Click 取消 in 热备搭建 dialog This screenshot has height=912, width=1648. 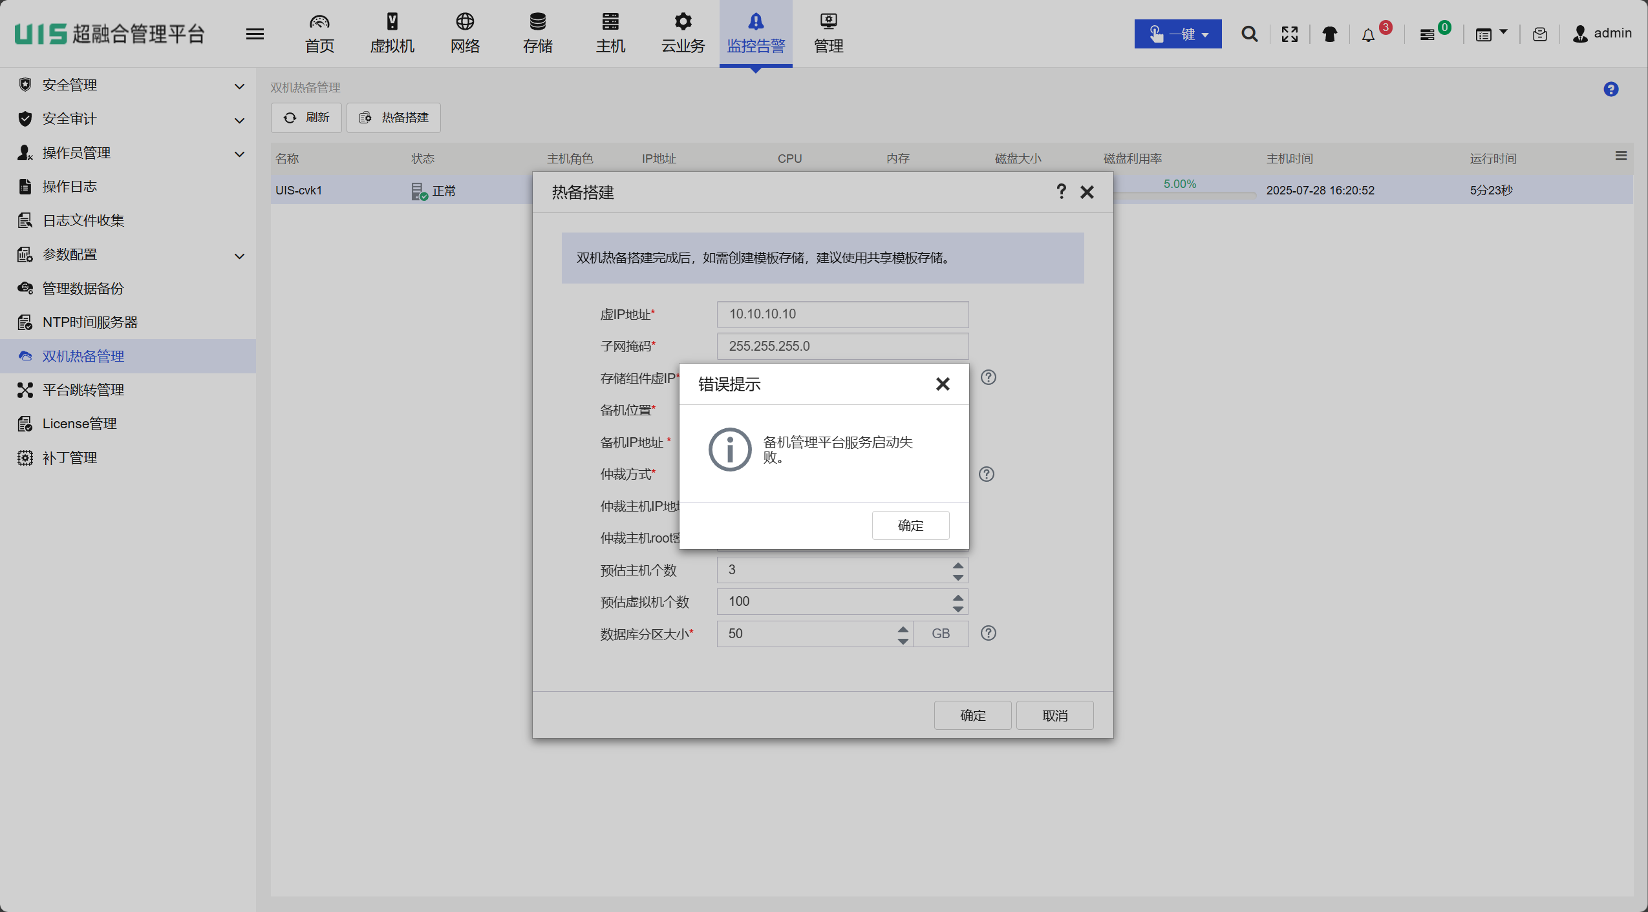pyautogui.click(x=1054, y=715)
